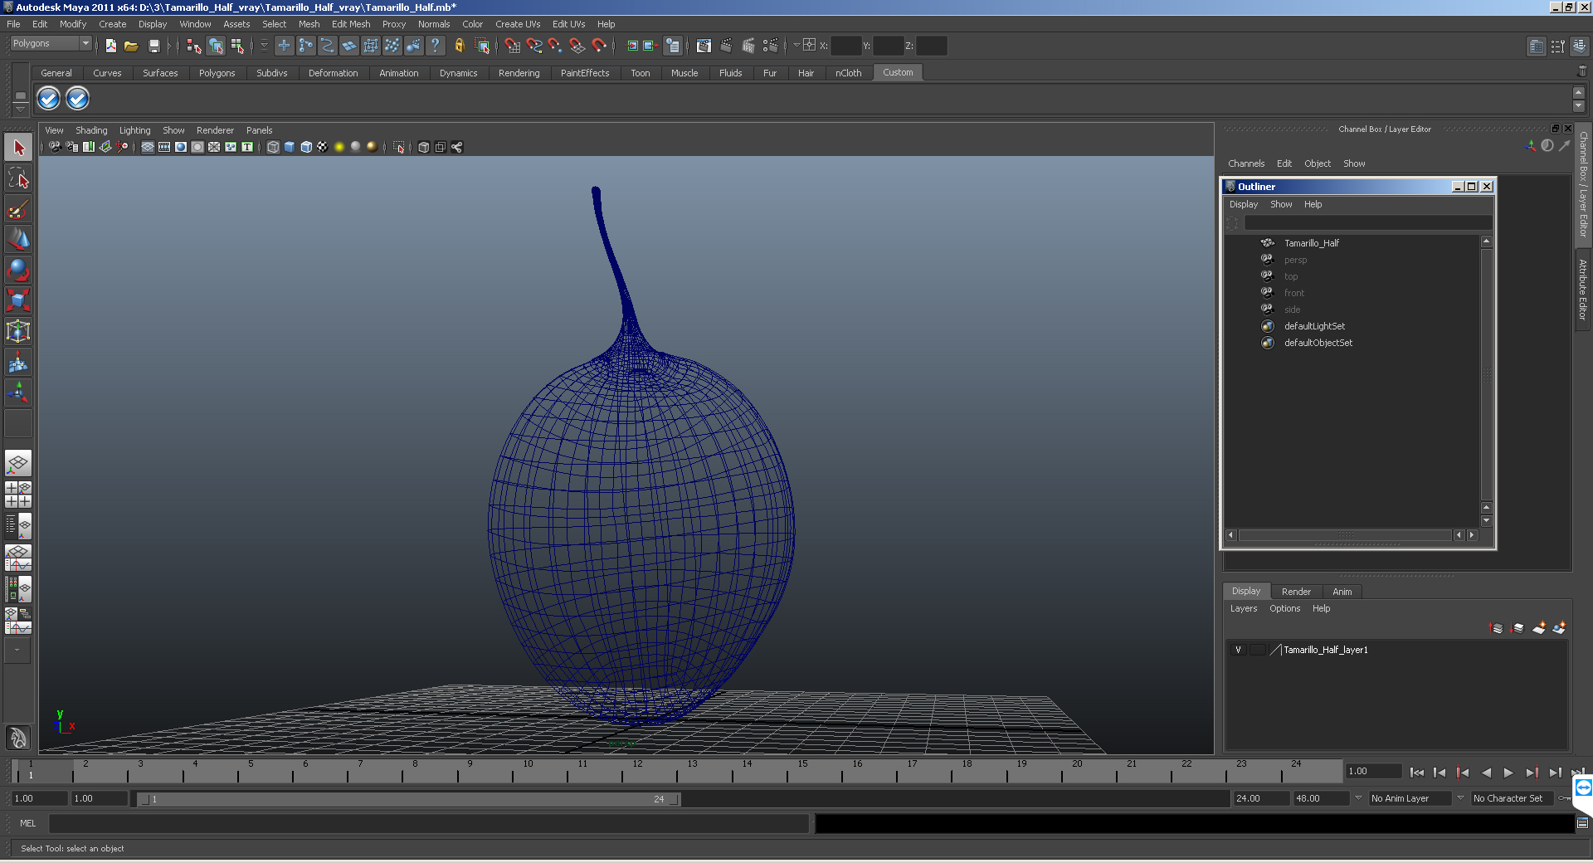This screenshot has width=1593, height=863.
Task: Open the Edit Mesh menu
Action: [x=351, y=24]
